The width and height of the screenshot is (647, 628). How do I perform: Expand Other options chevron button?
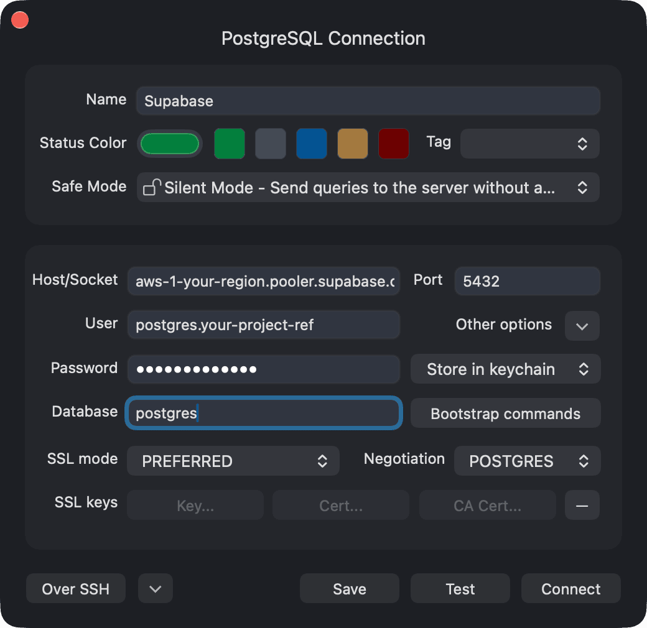pos(582,326)
